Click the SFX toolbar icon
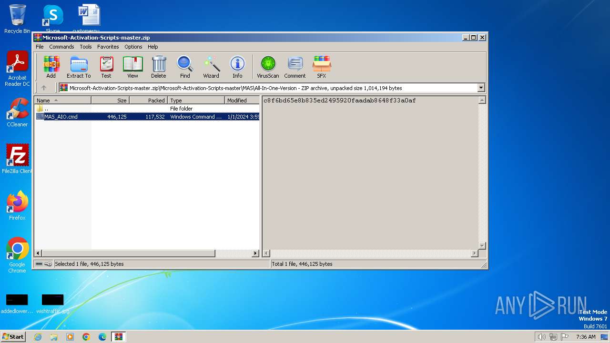The image size is (610, 343). [x=322, y=67]
